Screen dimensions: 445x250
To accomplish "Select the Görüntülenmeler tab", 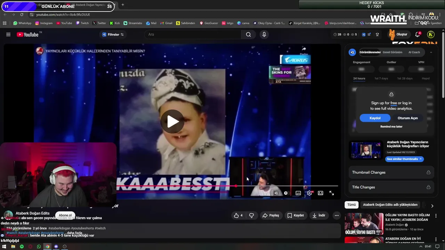I will tap(370, 52).
